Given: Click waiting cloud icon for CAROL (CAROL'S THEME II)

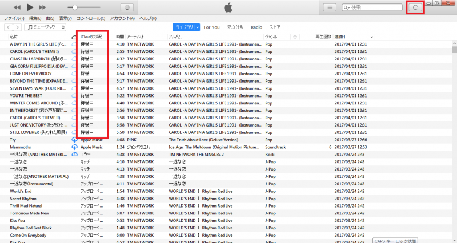Looking at the screenshot, I should coord(74,118).
